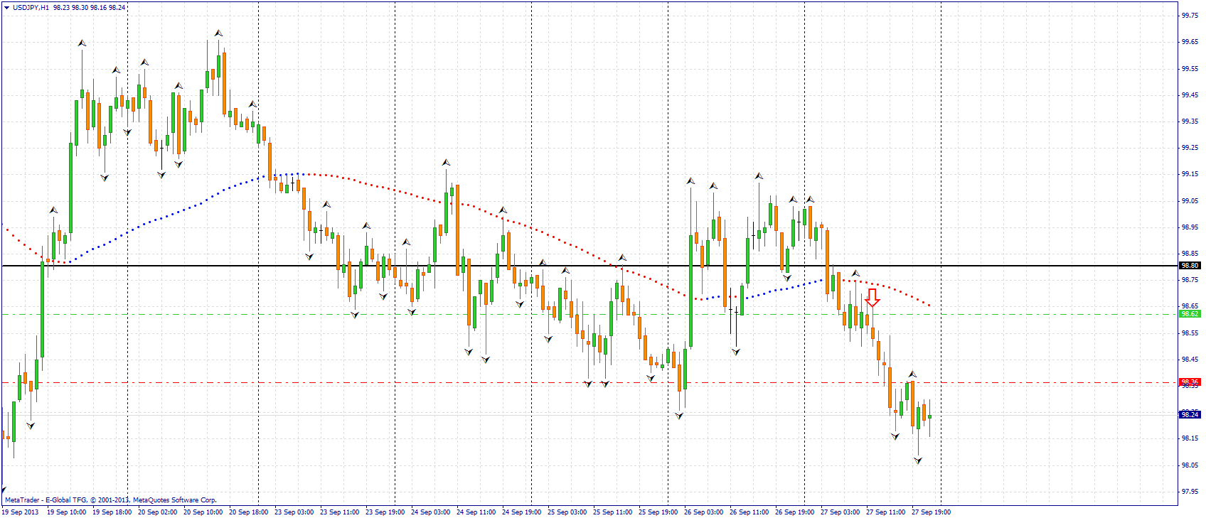This screenshot has height=518, width=1206.
Task: Select the red down arrow chart object
Action: pyautogui.click(x=873, y=298)
